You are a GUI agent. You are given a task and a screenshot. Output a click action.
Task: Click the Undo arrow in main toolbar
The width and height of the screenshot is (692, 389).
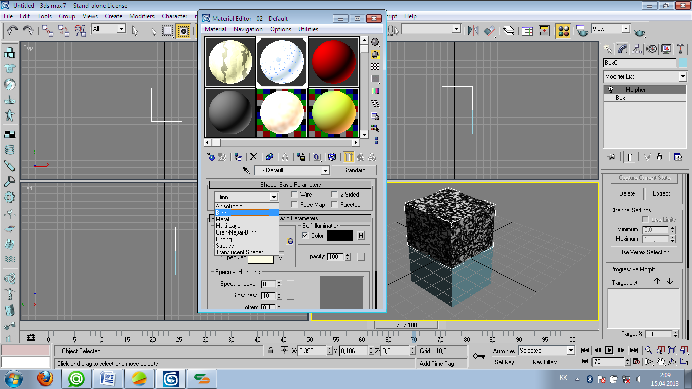point(13,30)
